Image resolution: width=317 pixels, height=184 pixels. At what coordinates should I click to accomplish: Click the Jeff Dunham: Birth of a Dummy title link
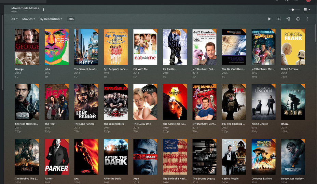[x=204, y=69]
